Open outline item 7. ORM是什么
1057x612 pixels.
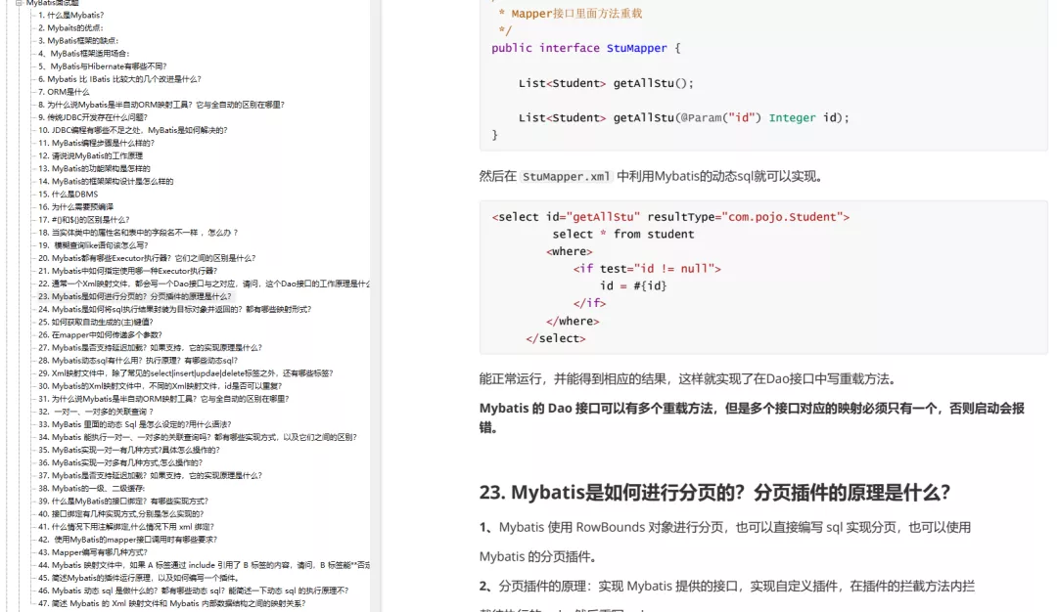pos(64,92)
